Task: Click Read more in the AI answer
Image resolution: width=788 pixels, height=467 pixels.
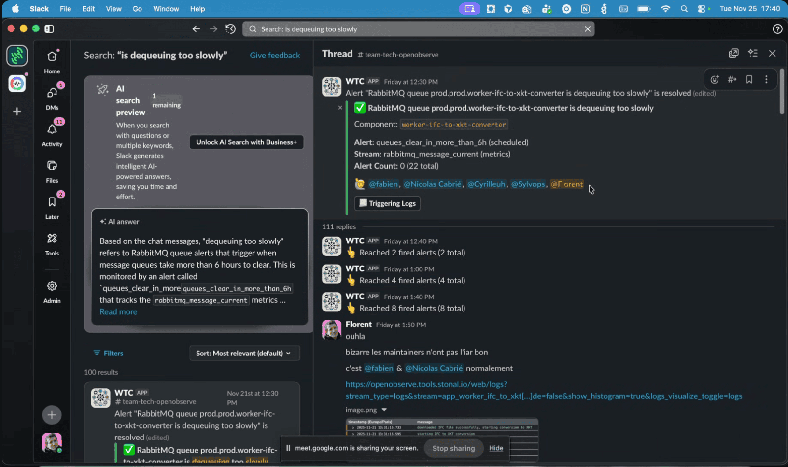Action: [x=118, y=311]
